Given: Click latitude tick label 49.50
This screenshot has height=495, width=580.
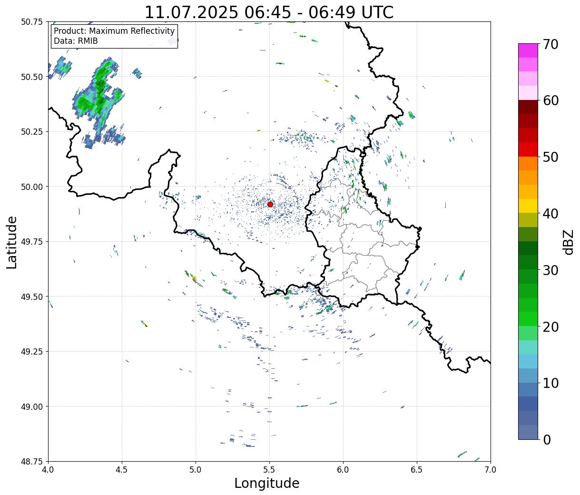Looking at the screenshot, I should point(32,297).
